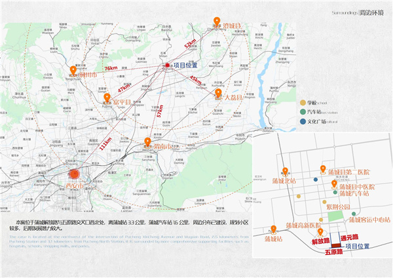The height and width of the screenshot is (278, 393).
Task: Click the yellow School (学校) legend dot
Action: click(303, 103)
